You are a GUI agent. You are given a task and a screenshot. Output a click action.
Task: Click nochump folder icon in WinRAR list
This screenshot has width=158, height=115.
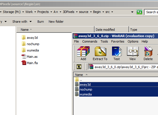coord(77,89)
